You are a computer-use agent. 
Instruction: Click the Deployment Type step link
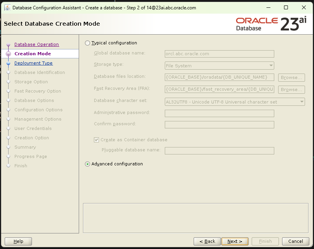pos(33,63)
